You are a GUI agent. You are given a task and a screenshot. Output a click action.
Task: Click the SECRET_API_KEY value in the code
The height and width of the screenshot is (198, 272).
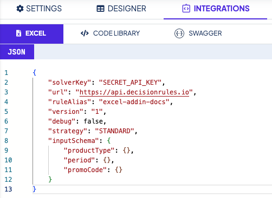[x=130, y=83]
